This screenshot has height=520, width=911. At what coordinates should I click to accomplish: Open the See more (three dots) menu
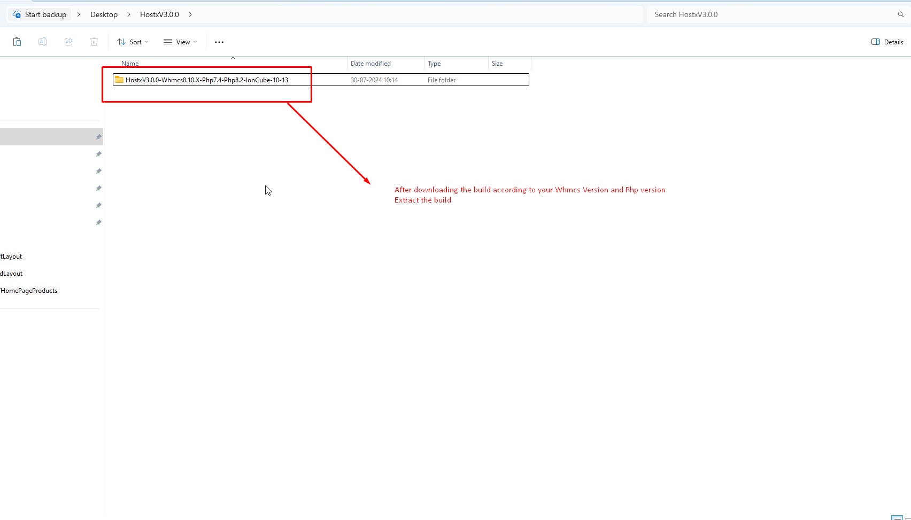tap(219, 42)
